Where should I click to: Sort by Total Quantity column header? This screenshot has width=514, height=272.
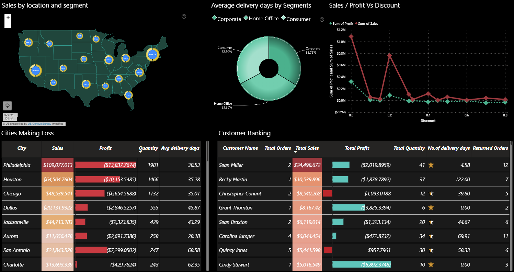[409, 148]
